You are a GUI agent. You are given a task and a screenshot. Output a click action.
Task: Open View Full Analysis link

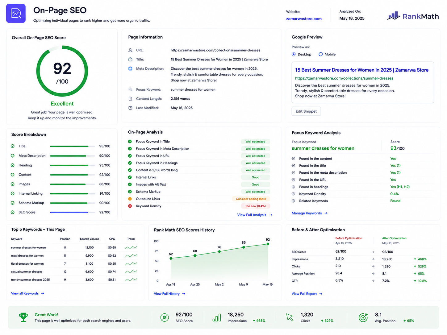pos(255,215)
